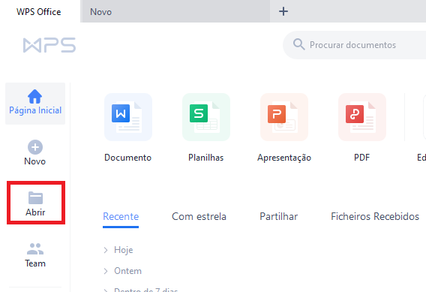Click the Novo plus icon in sidebar
This screenshot has height=292, width=426.
[35, 147]
